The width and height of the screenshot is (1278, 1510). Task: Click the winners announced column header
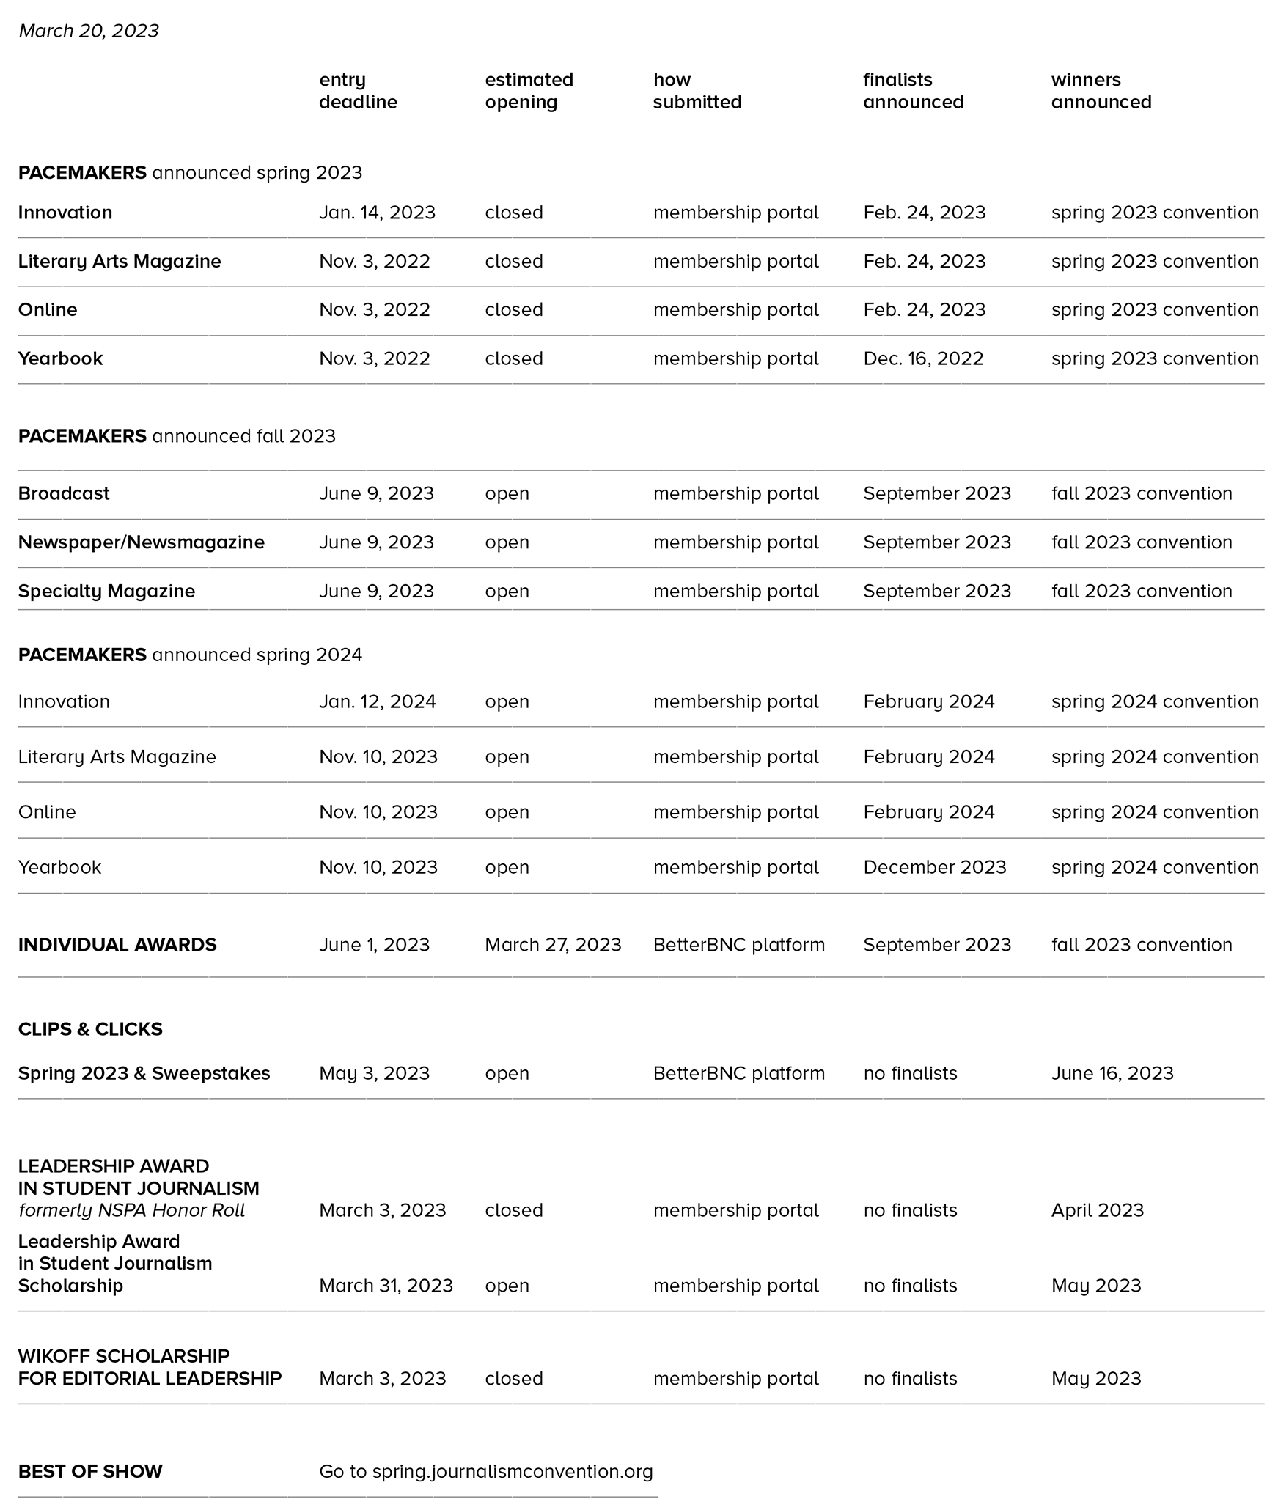(1101, 91)
